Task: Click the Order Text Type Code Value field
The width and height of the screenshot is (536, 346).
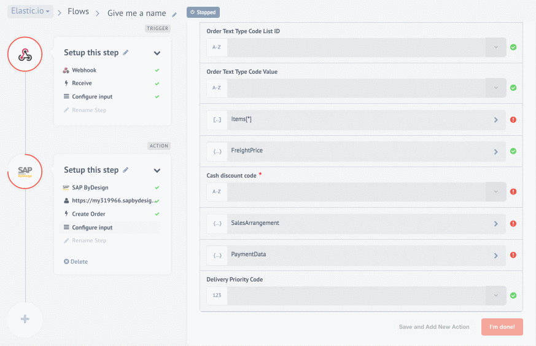Action: 356,88
